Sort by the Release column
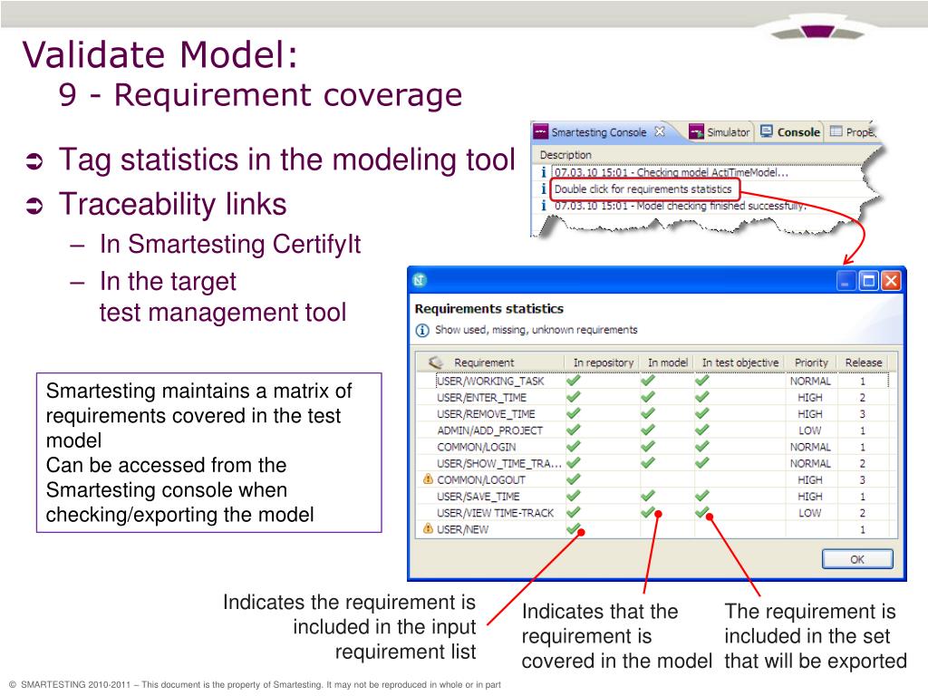 pos(864,362)
